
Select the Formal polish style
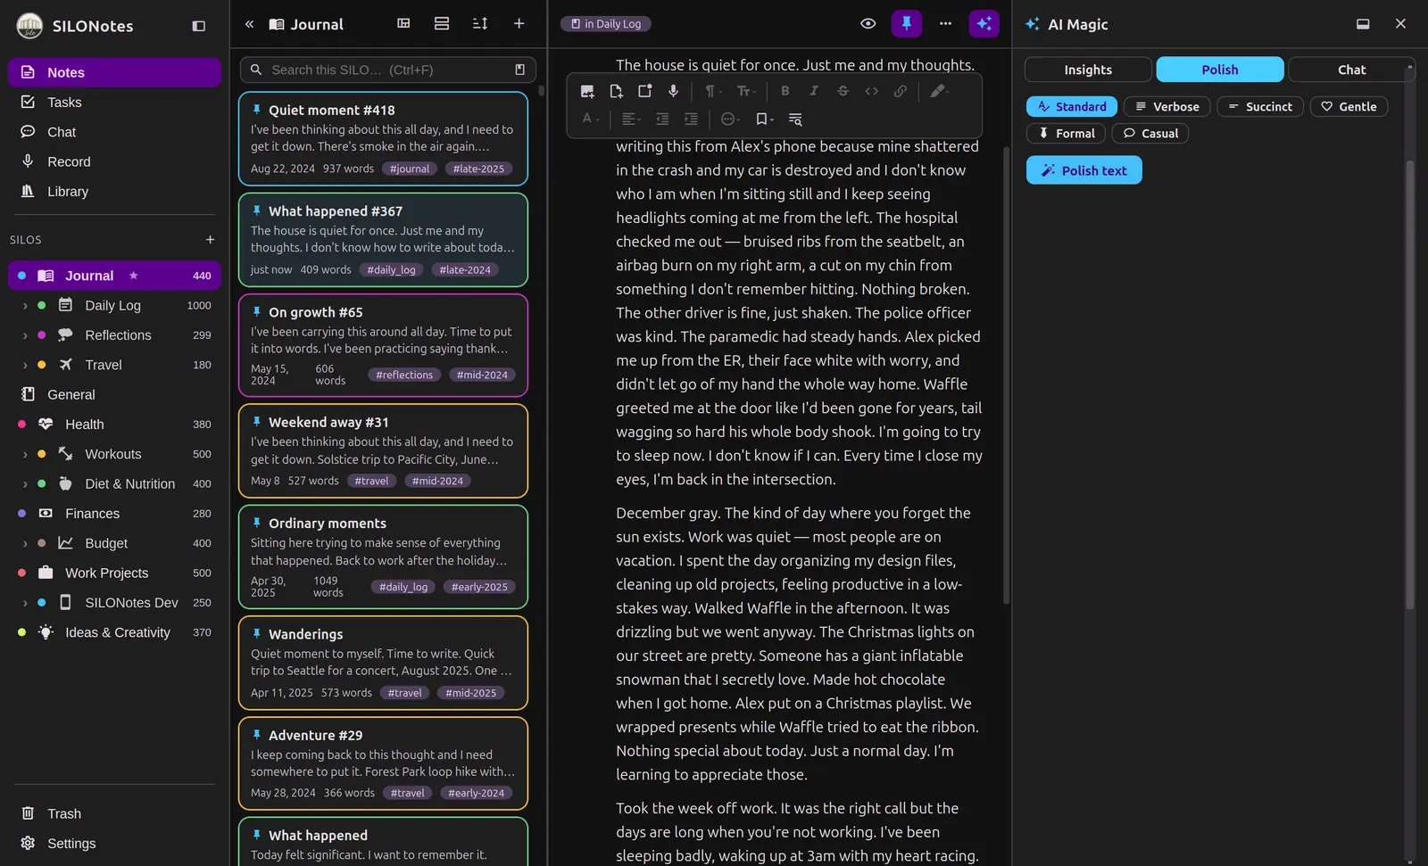[x=1067, y=134]
